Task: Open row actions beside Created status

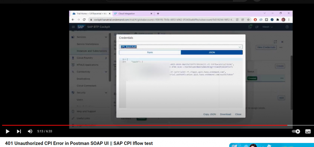Action: [x=282, y=78]
